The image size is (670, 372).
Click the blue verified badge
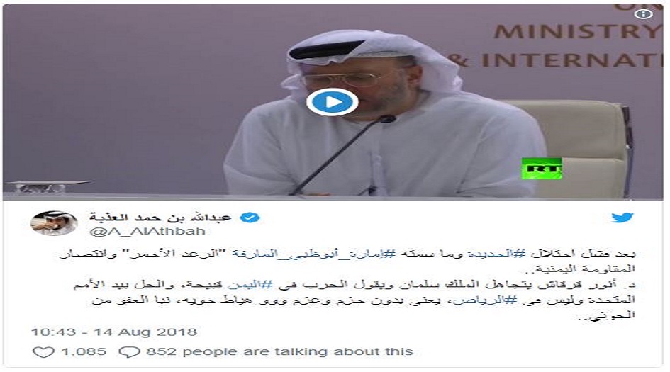[249, 218]
